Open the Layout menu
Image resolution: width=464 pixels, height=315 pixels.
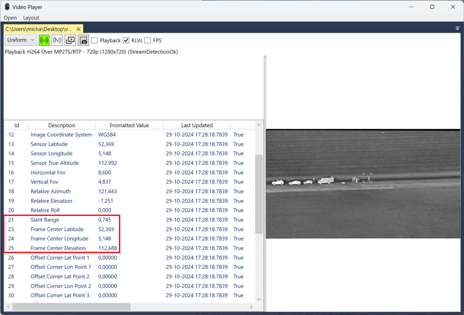pos(31,18)
